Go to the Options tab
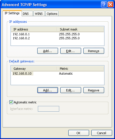 point(52,14)
